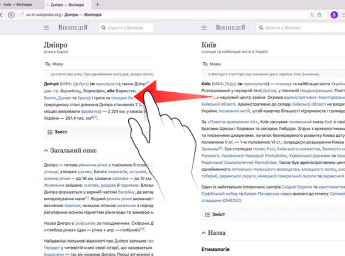Toggle reader mode icon in address bar
Viewport: 345px width, 256px height.
[x=312, y=15]
